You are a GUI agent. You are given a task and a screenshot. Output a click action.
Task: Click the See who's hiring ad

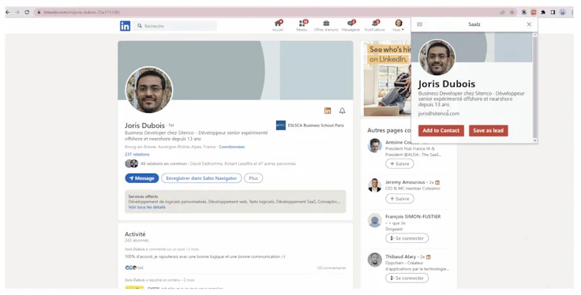point(388,78)
